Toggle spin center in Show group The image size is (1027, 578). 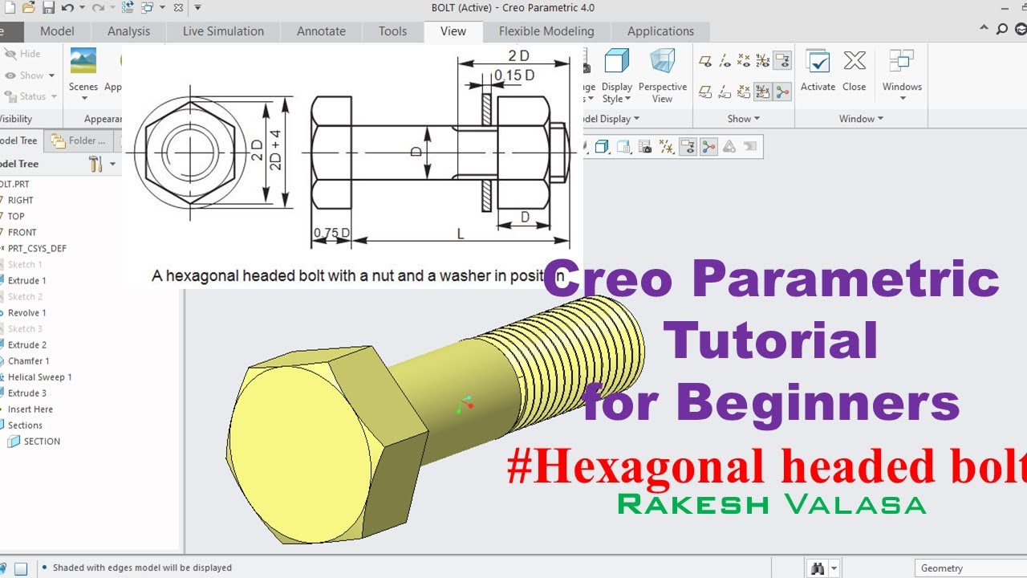point(782,92)
